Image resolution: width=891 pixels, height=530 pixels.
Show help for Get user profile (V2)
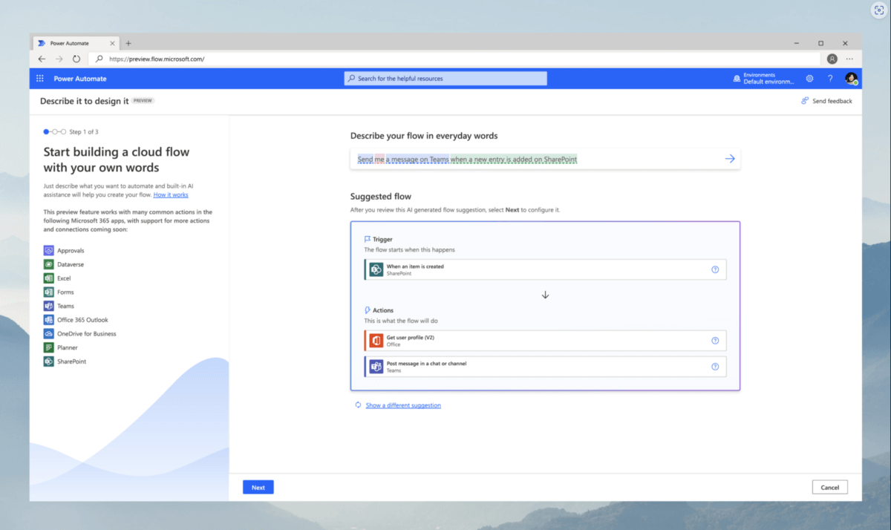pyautogui.click(x=715, y=341)
